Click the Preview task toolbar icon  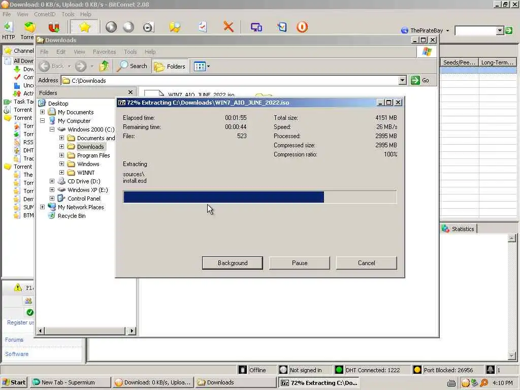pos(148,27)
